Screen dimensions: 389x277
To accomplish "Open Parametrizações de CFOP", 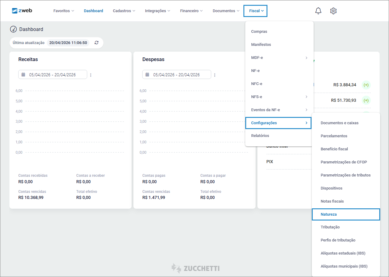I will (x=344, y=162).
